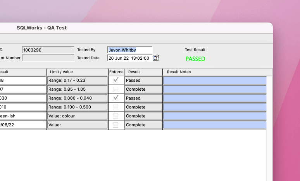Select the Range: 0.100 - 0.500 limit cell
Screen dimensions: 300x181
[x=77, y=107]
